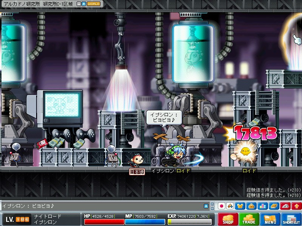The height and width of the screenshot is (226, 302).
Task: Collapse the minimap with minus button
Action: tap(79, 4)
